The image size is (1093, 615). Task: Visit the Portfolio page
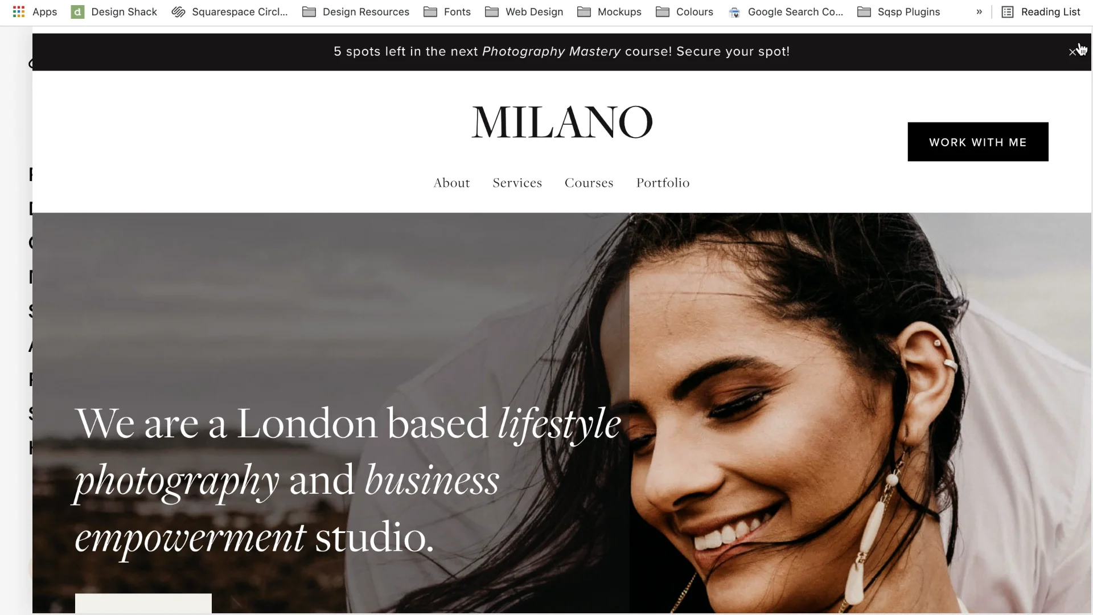663,183
